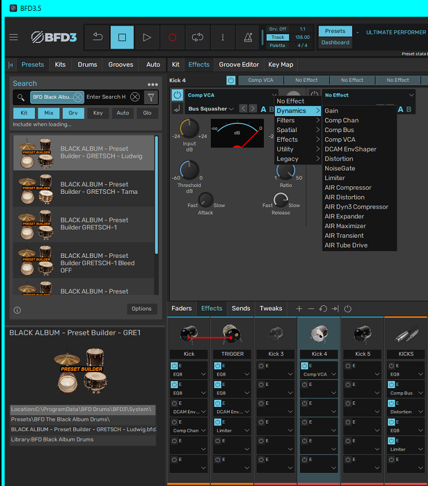The width and height of the screenshot is (428, 486).
Task: Choose AIR Maximizer from the effects list
Action: pos(345,226)
